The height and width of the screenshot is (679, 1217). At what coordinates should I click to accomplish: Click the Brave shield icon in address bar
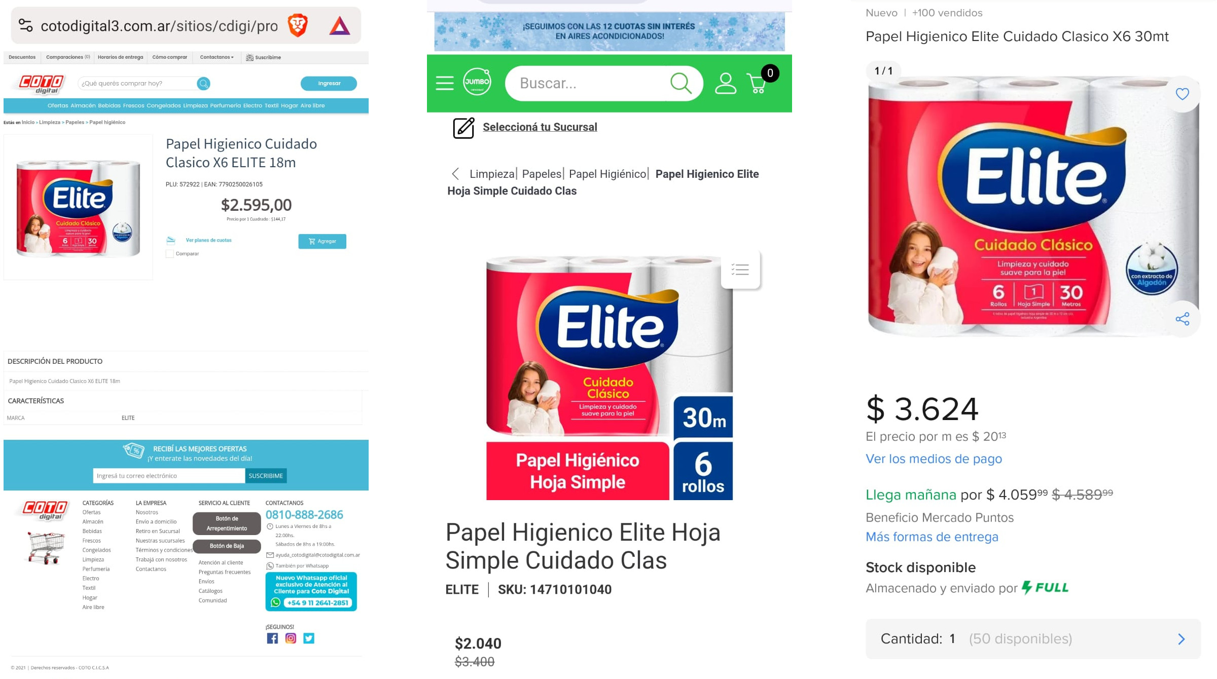298,25
